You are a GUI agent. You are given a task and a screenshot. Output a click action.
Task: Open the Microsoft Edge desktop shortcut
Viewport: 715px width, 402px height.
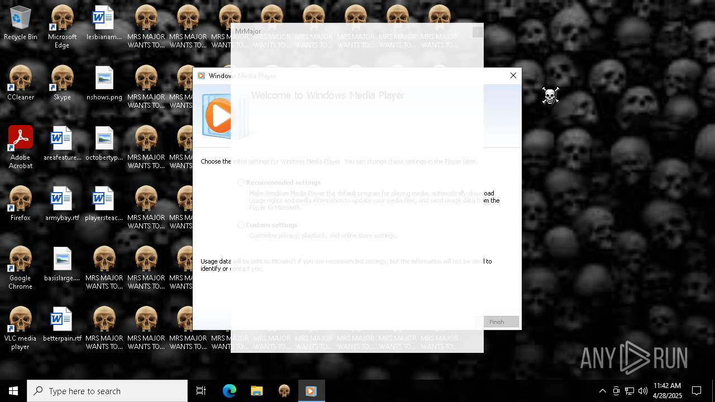pyautogui.click(x=62, y=27)
